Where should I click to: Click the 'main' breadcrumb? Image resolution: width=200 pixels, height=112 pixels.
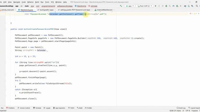[27, 6]
